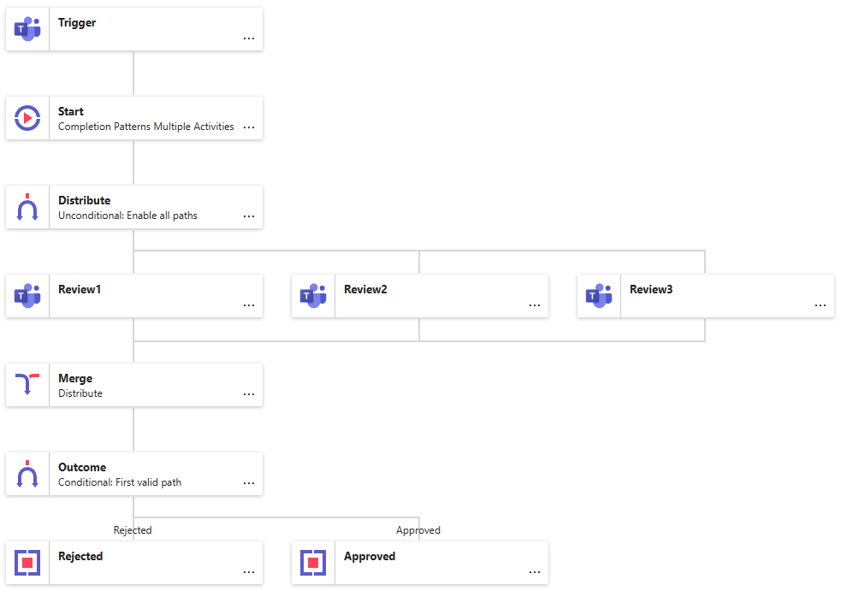Click the Teams icon on Review1
This screenshot has width=841, height=591.
coord(27,296)
